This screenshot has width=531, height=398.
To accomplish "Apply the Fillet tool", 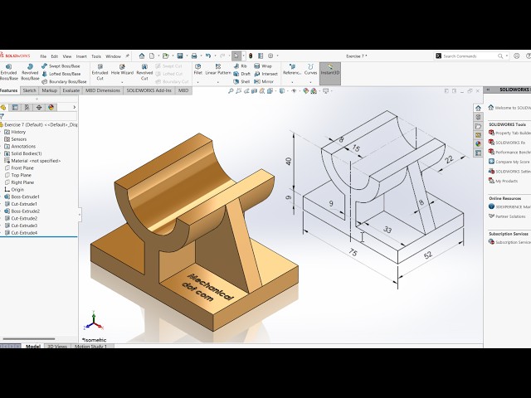I will click(x=198, y=70).
